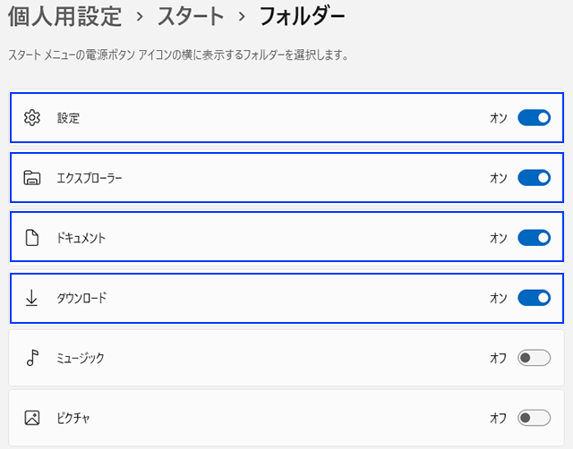The height and width of the screenshot is (449, 573).
Task: Click the 設定 row label
Action: point(68,117)
